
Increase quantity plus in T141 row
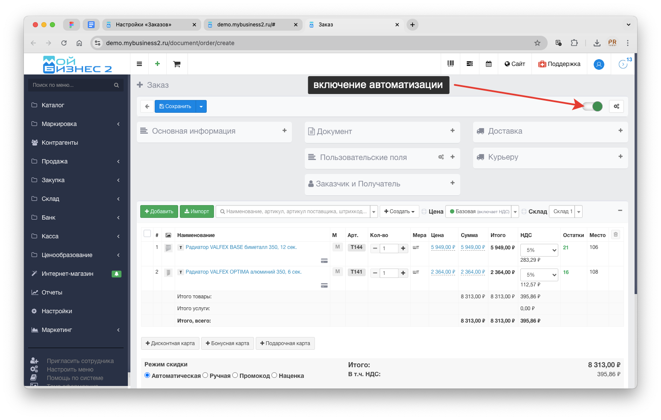(403, 273)
